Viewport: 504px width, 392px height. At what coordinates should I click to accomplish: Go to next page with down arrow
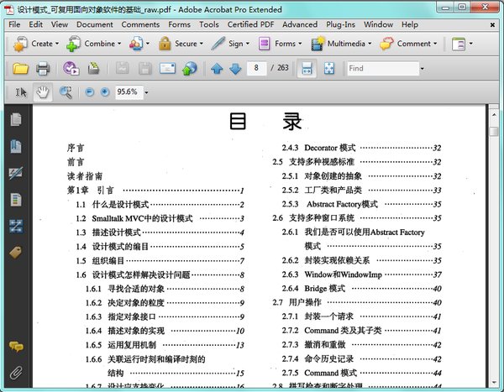[x=234, y=68]
